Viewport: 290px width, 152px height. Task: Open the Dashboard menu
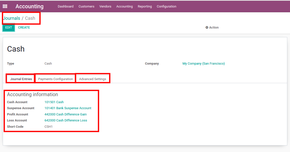(x=65, y=7)
